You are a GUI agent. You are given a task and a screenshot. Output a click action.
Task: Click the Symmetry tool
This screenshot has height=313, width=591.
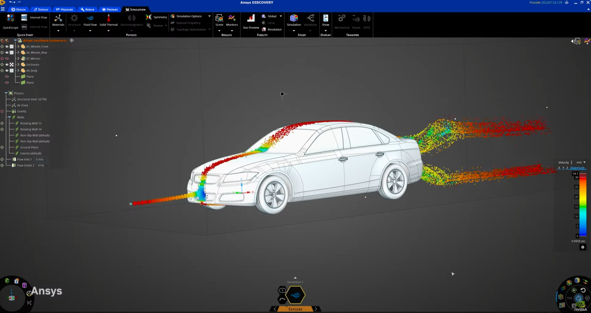[x=156, y=17]
